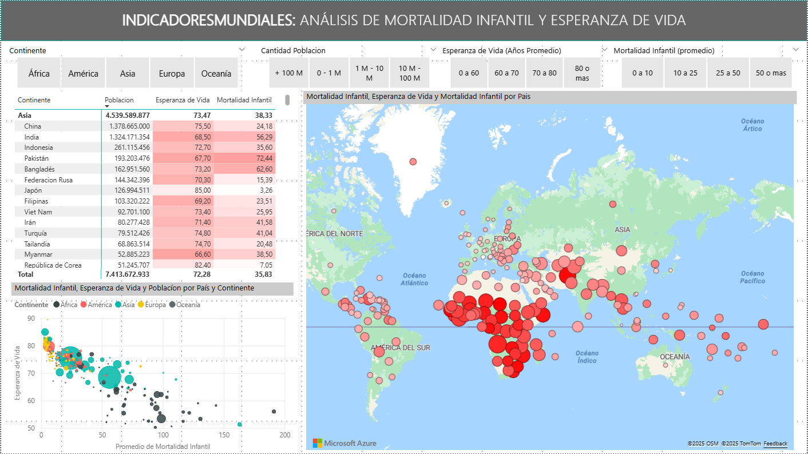Viewport: 808px width, 454px height.
Task: Open the Continente slicer dropdown
Action: 241,50
